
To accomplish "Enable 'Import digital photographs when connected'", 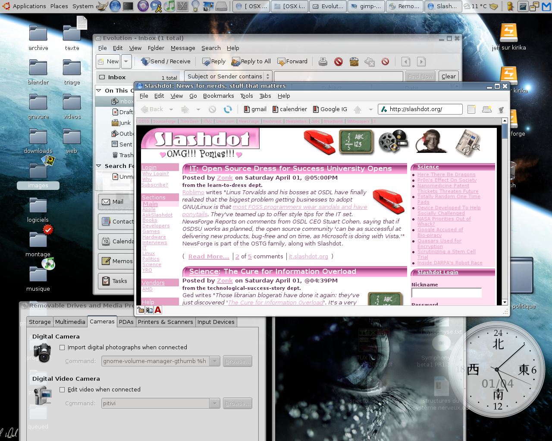I will [62, 347].
